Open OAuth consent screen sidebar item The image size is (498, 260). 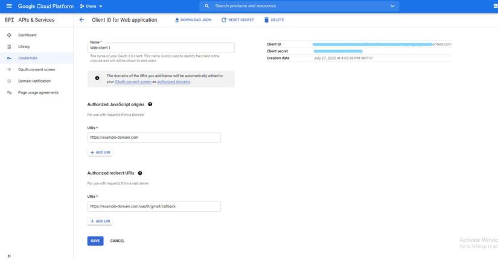coord(37,69)
